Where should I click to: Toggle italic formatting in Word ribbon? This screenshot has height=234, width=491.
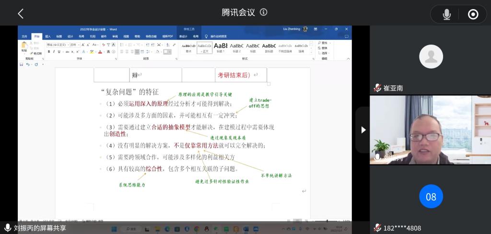(x=54, y=52)
